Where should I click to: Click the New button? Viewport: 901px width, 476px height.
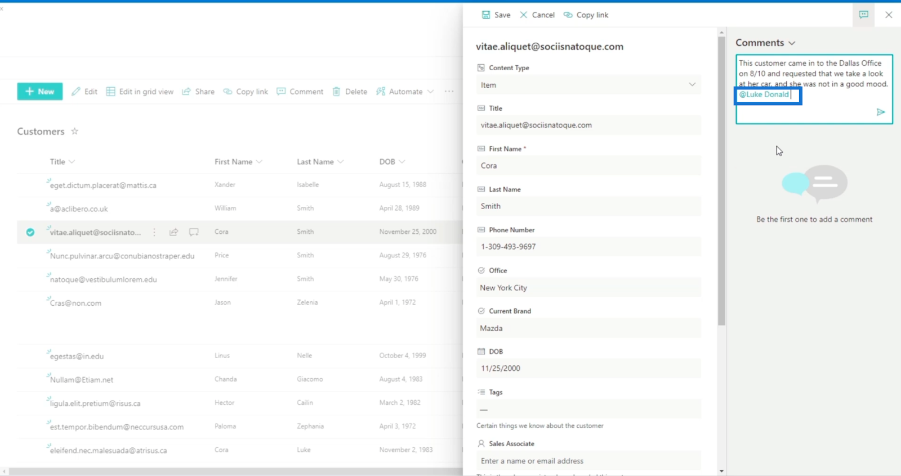[40, 92]
